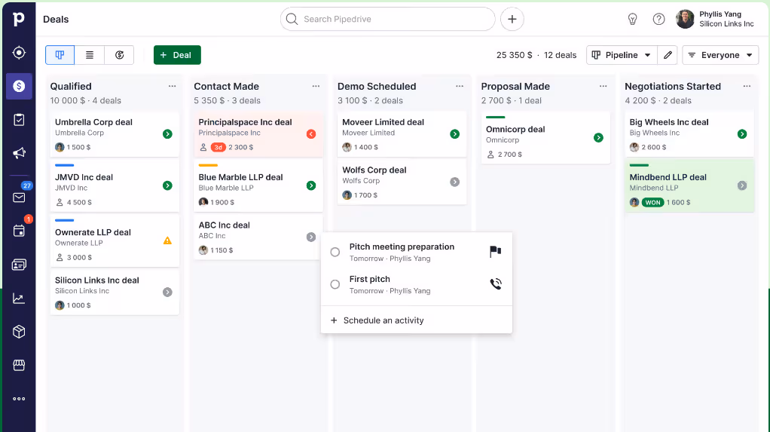Viewport: 770px width, 432px height.
Task: Click the First pitch phone call icon
Action: (x=496, y=283)
